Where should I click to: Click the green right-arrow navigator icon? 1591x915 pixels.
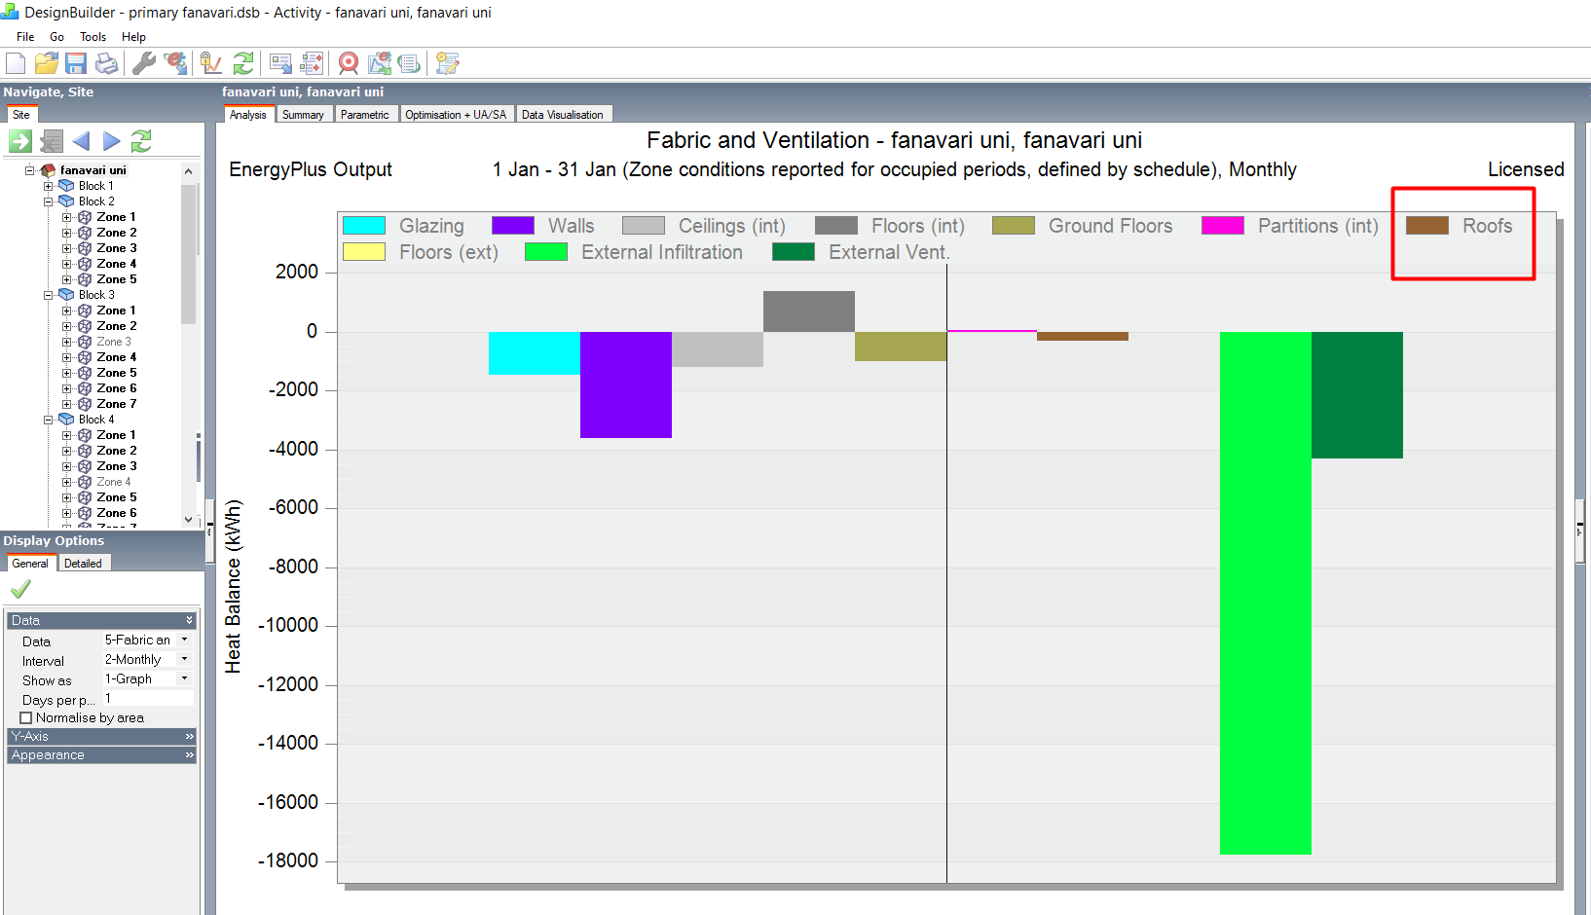click(x=20, y=141)
